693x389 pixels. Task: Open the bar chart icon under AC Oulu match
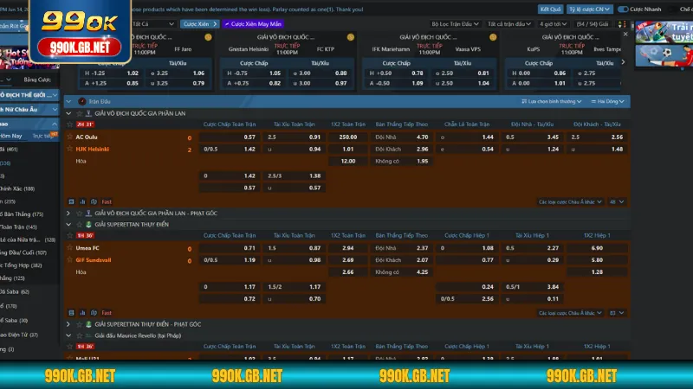click(x=82, y=201)
